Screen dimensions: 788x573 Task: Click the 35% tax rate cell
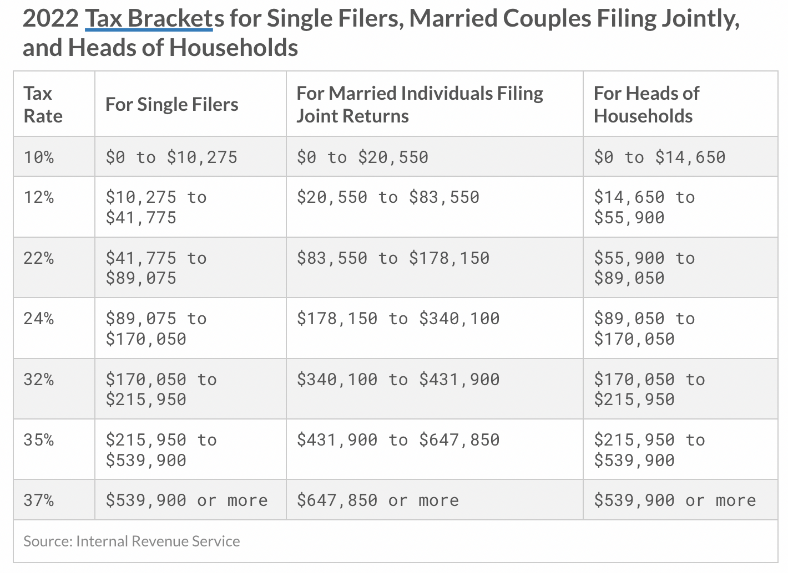(x=39, y=440)
